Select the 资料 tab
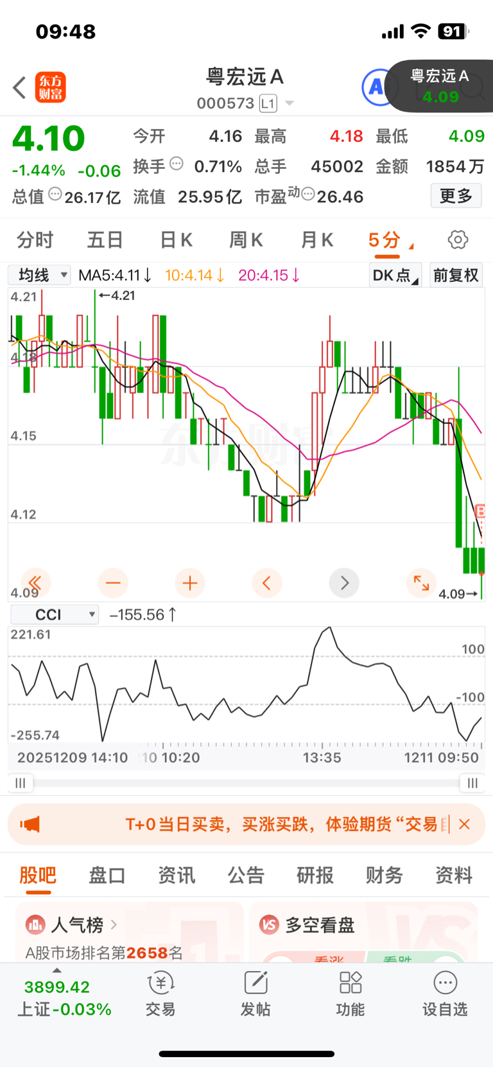Viewport: 493px width, 1068px height. point(454,875)
